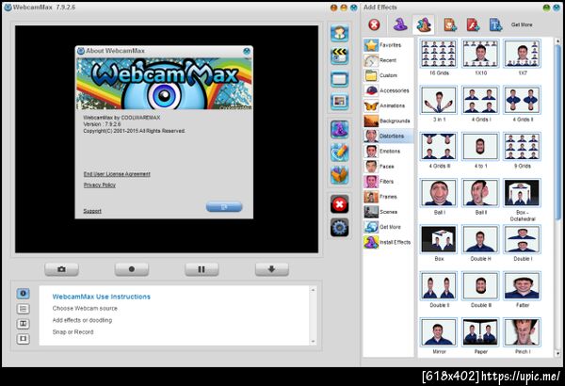The image size is (565, 386).
Task: Open the Backgrounds effects category
Action: tap(388, 121)
